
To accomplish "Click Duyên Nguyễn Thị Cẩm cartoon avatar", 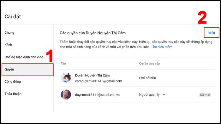I will point(66,78).
